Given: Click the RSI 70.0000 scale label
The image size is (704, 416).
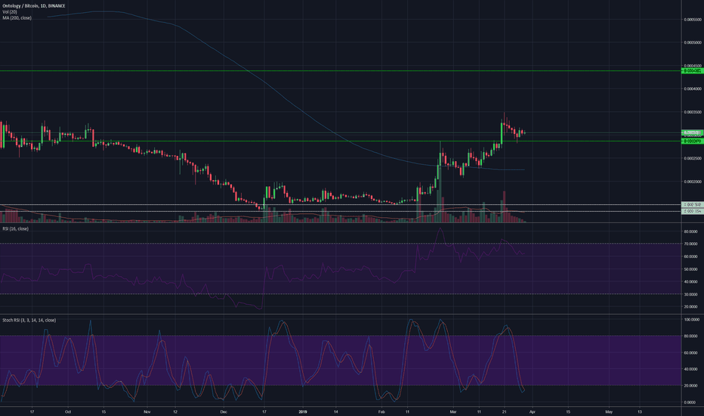Looking at the screenshot, I should tap(690, 244).
